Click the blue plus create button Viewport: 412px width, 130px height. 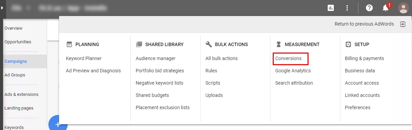(58, 124)
